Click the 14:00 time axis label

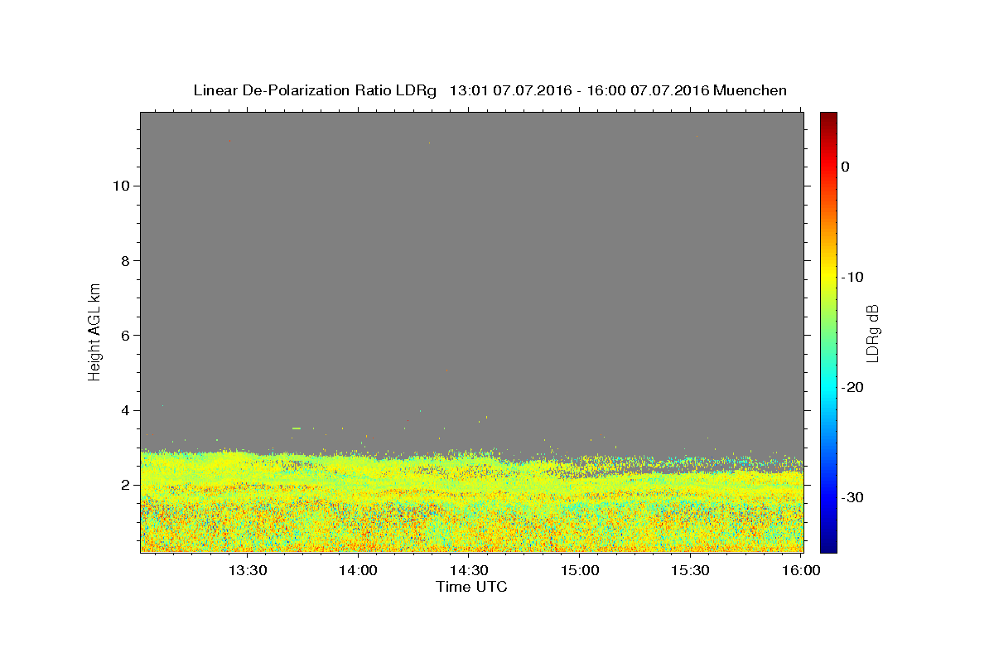[x=358, y=570]
